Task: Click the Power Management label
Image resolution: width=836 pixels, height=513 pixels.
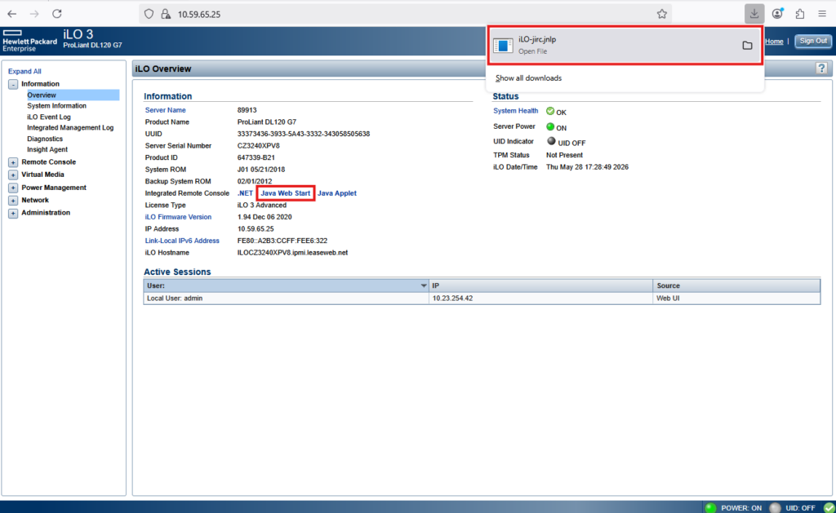Action: point(54,188)
